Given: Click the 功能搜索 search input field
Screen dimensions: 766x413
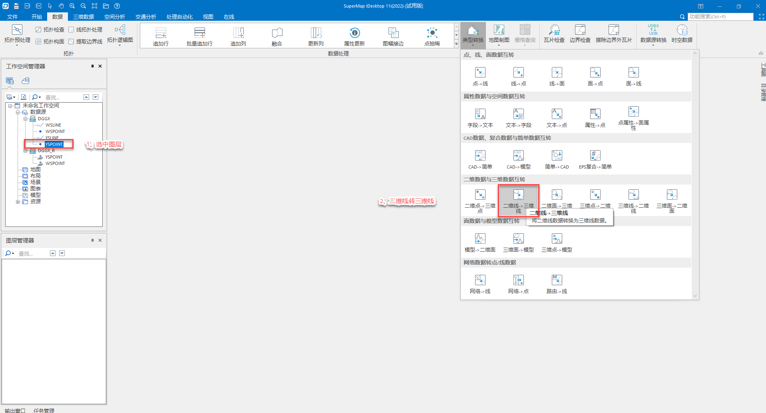Looking at the screenshot, I should 720,17.
